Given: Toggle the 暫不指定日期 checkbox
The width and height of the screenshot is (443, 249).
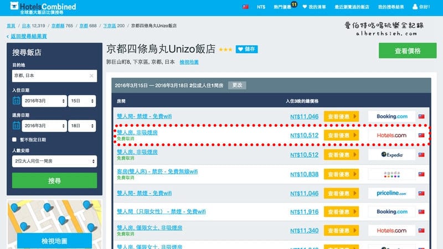Looking at the screenshot, I should click(x=14, y=139).
